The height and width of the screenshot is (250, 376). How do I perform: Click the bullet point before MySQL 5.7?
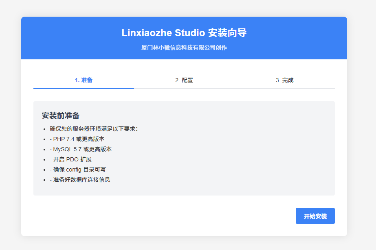[x=44, y=149]
